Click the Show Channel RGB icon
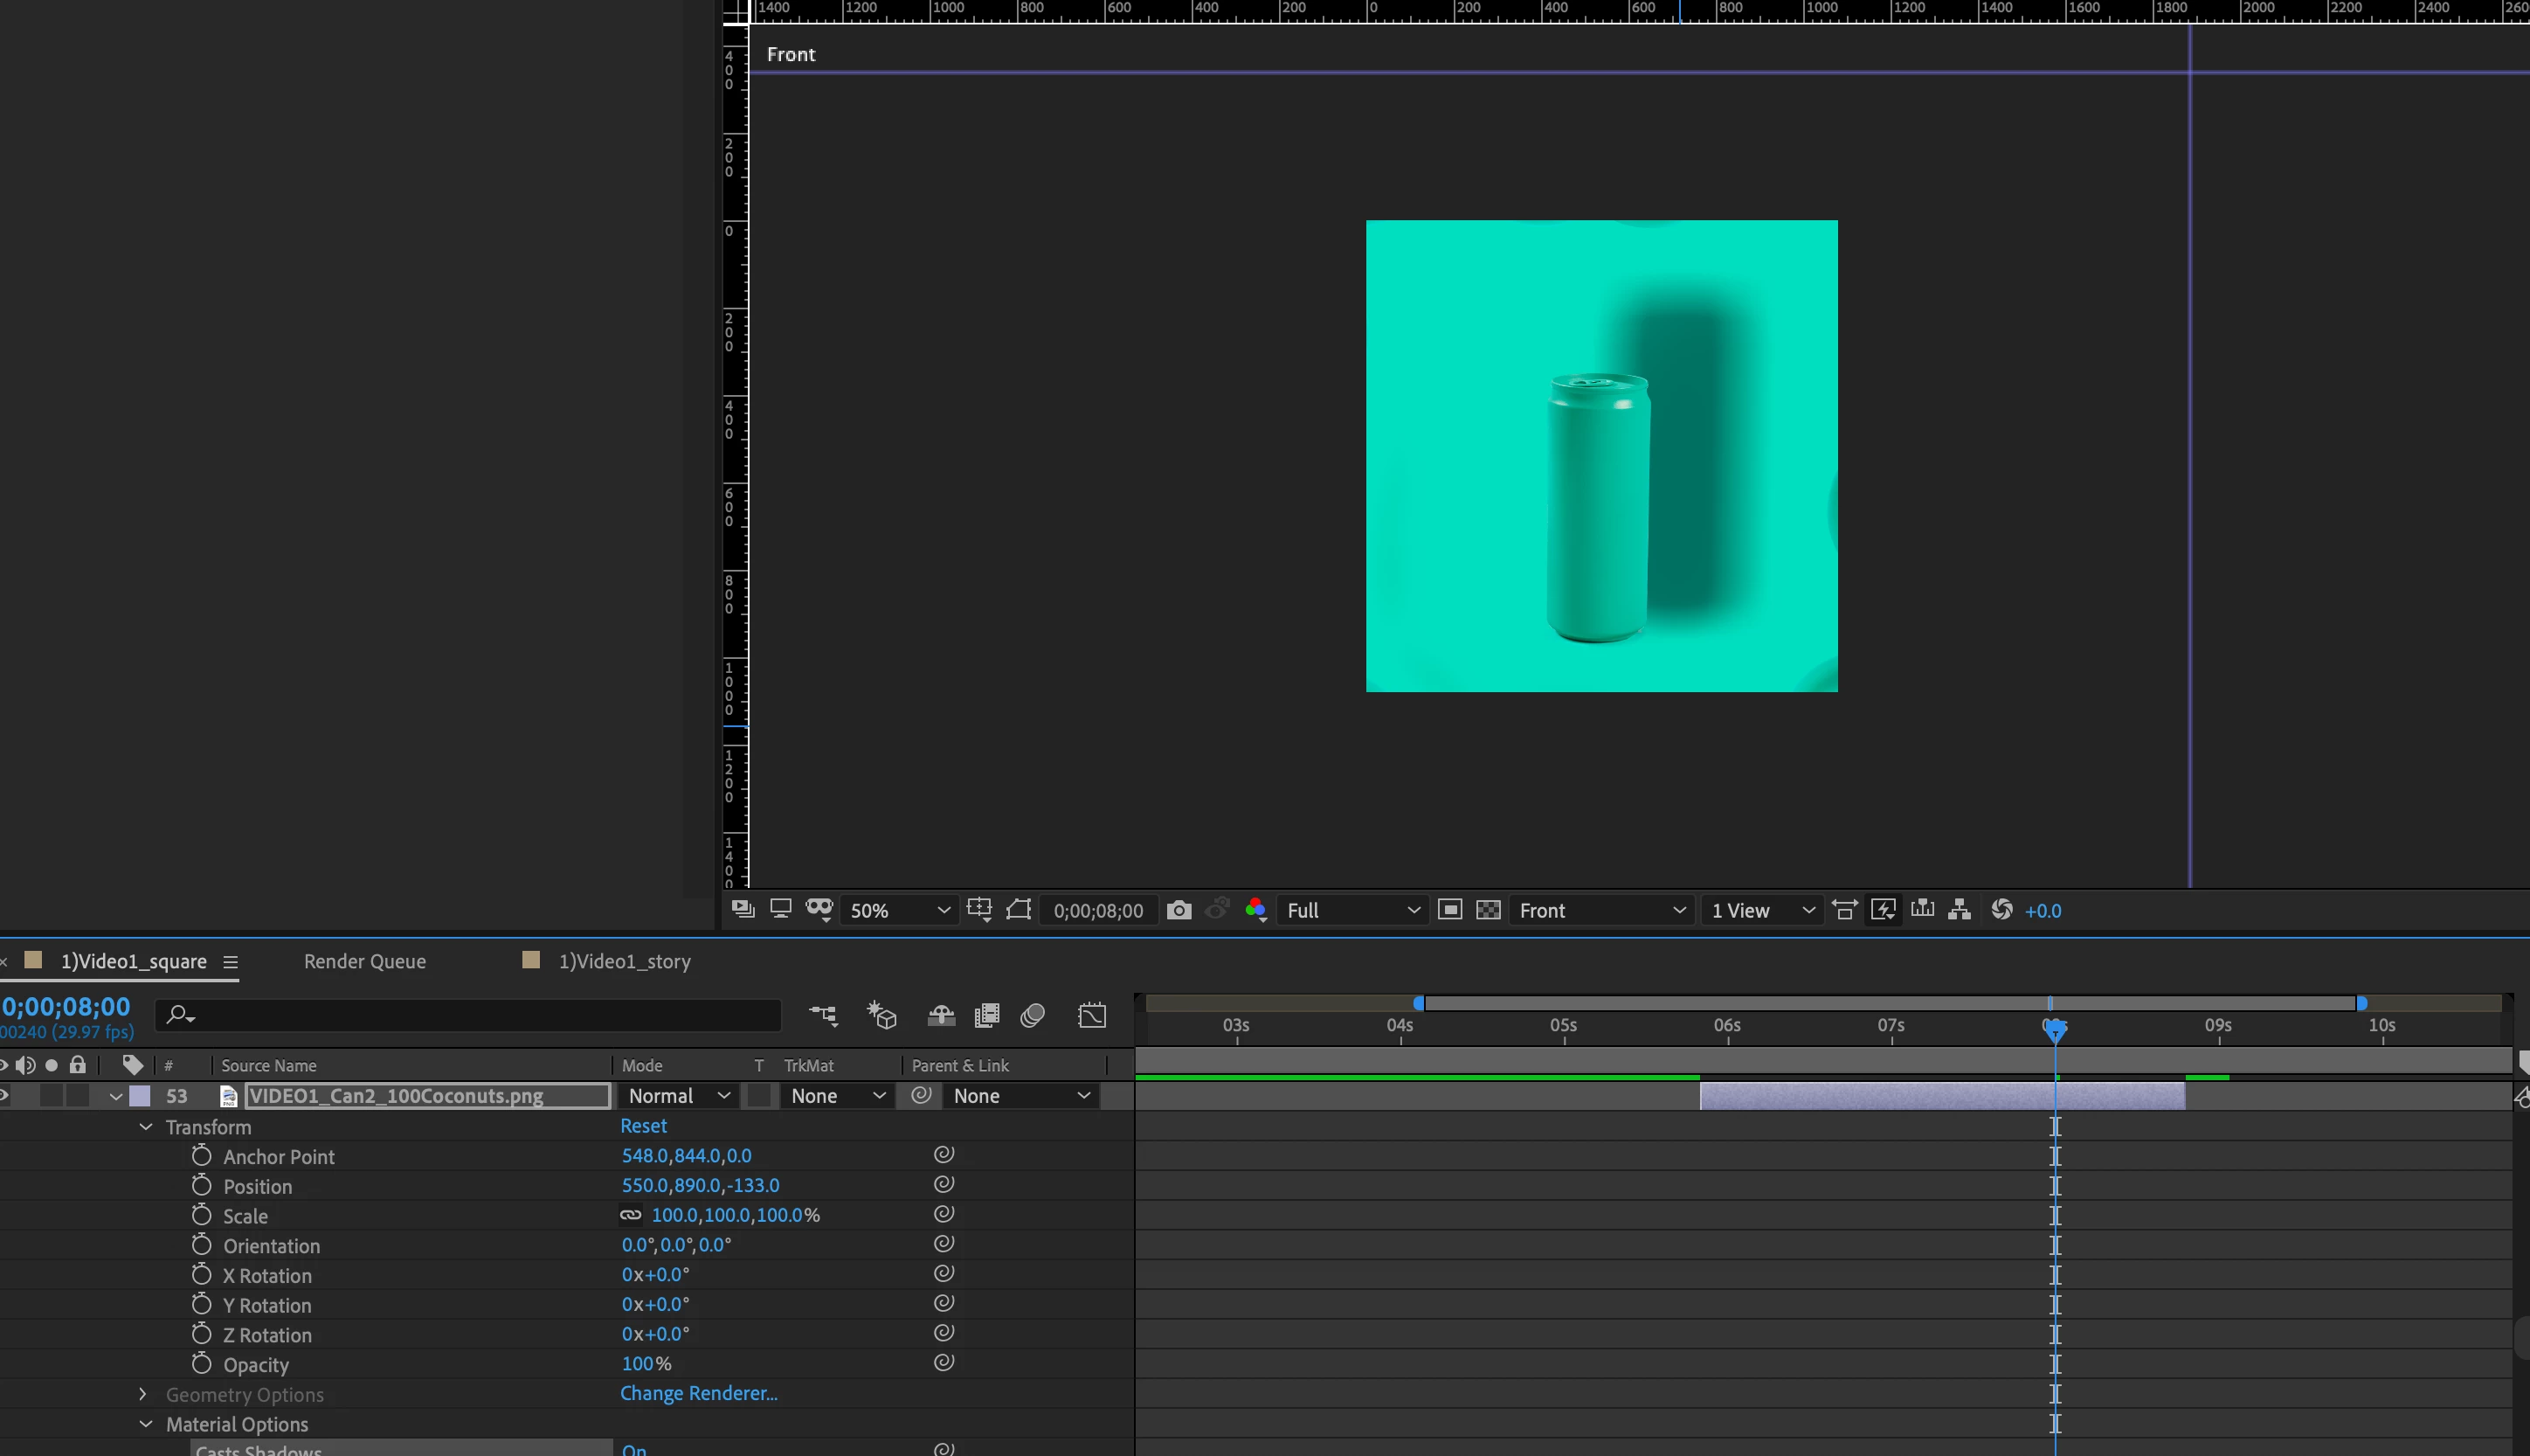 click(x=1256, y=910)
